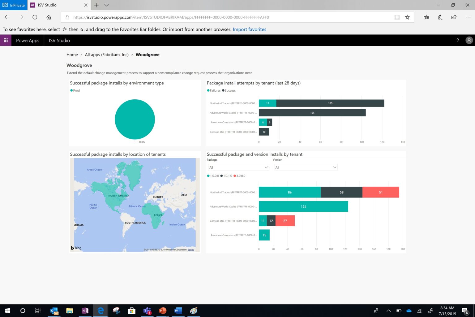Open the Version dropdown
The width and height of the screenshot is (475, 317).
click(x=306, y=167)
